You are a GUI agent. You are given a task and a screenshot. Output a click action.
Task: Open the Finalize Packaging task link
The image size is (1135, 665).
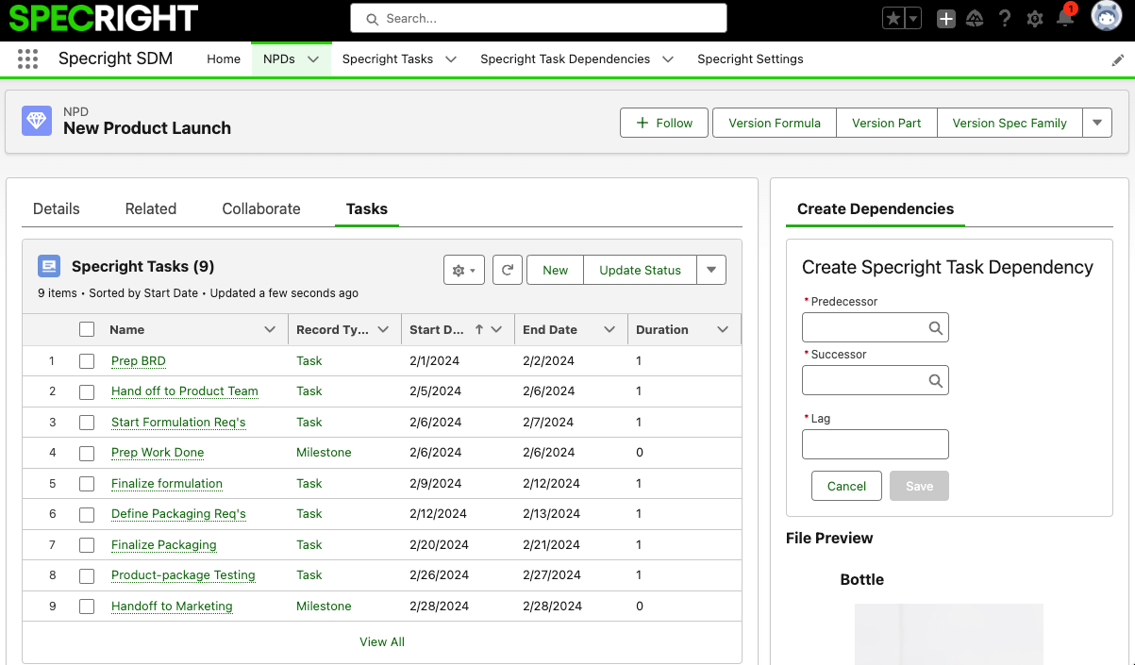(x=164, y=544)
